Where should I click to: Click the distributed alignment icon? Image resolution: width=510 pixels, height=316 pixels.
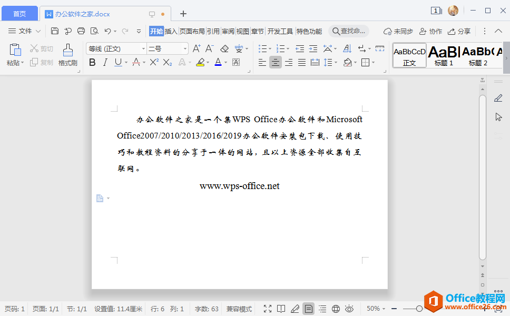point(315,62)
